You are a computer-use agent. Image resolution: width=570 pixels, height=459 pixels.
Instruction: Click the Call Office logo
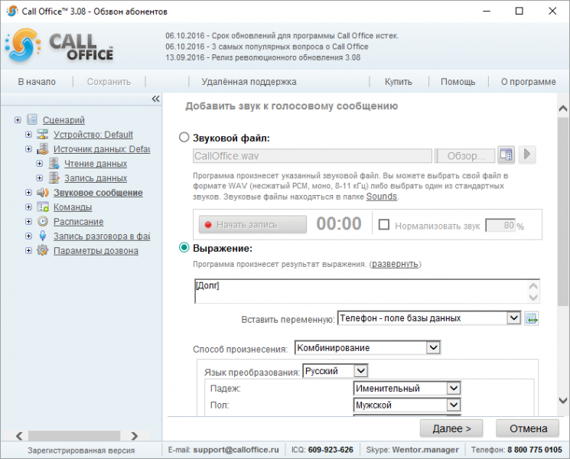tap(59, 46)
